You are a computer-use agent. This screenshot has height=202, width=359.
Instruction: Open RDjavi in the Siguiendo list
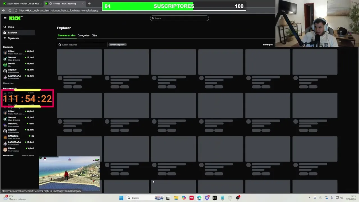(x=19, y=52)
